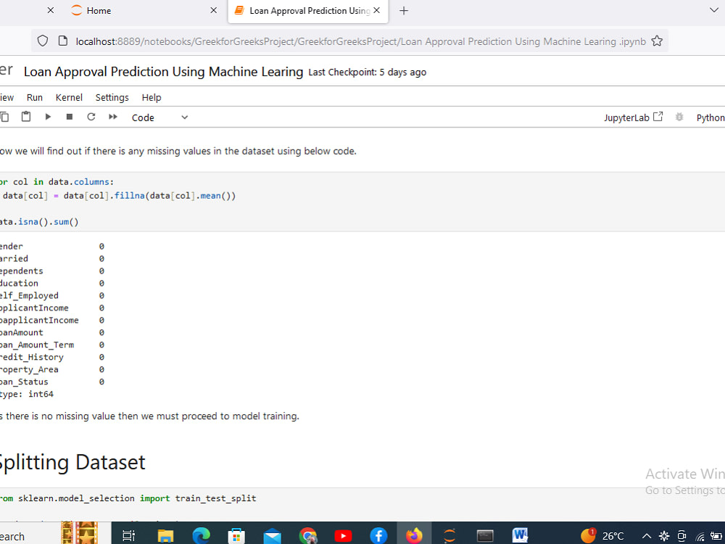This screenshot has height=544, width=725.
Task: Click dtype: int64 output text
Action: click(27, 394)
